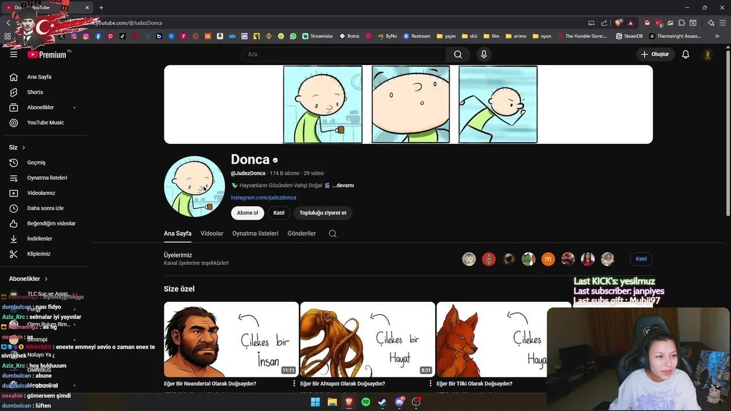Image resolution: width=731 pixels, height=411 pixels.
Task: Switch to the Oynatma listeleri channel tab
Action: [255, 233]
